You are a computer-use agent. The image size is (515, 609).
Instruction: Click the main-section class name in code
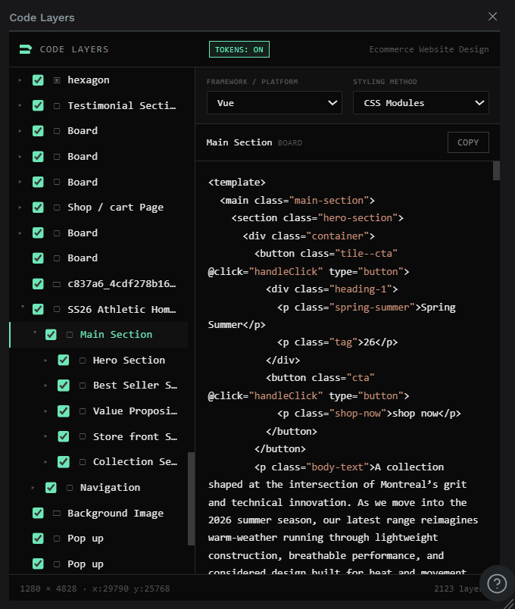pos(329,201)
